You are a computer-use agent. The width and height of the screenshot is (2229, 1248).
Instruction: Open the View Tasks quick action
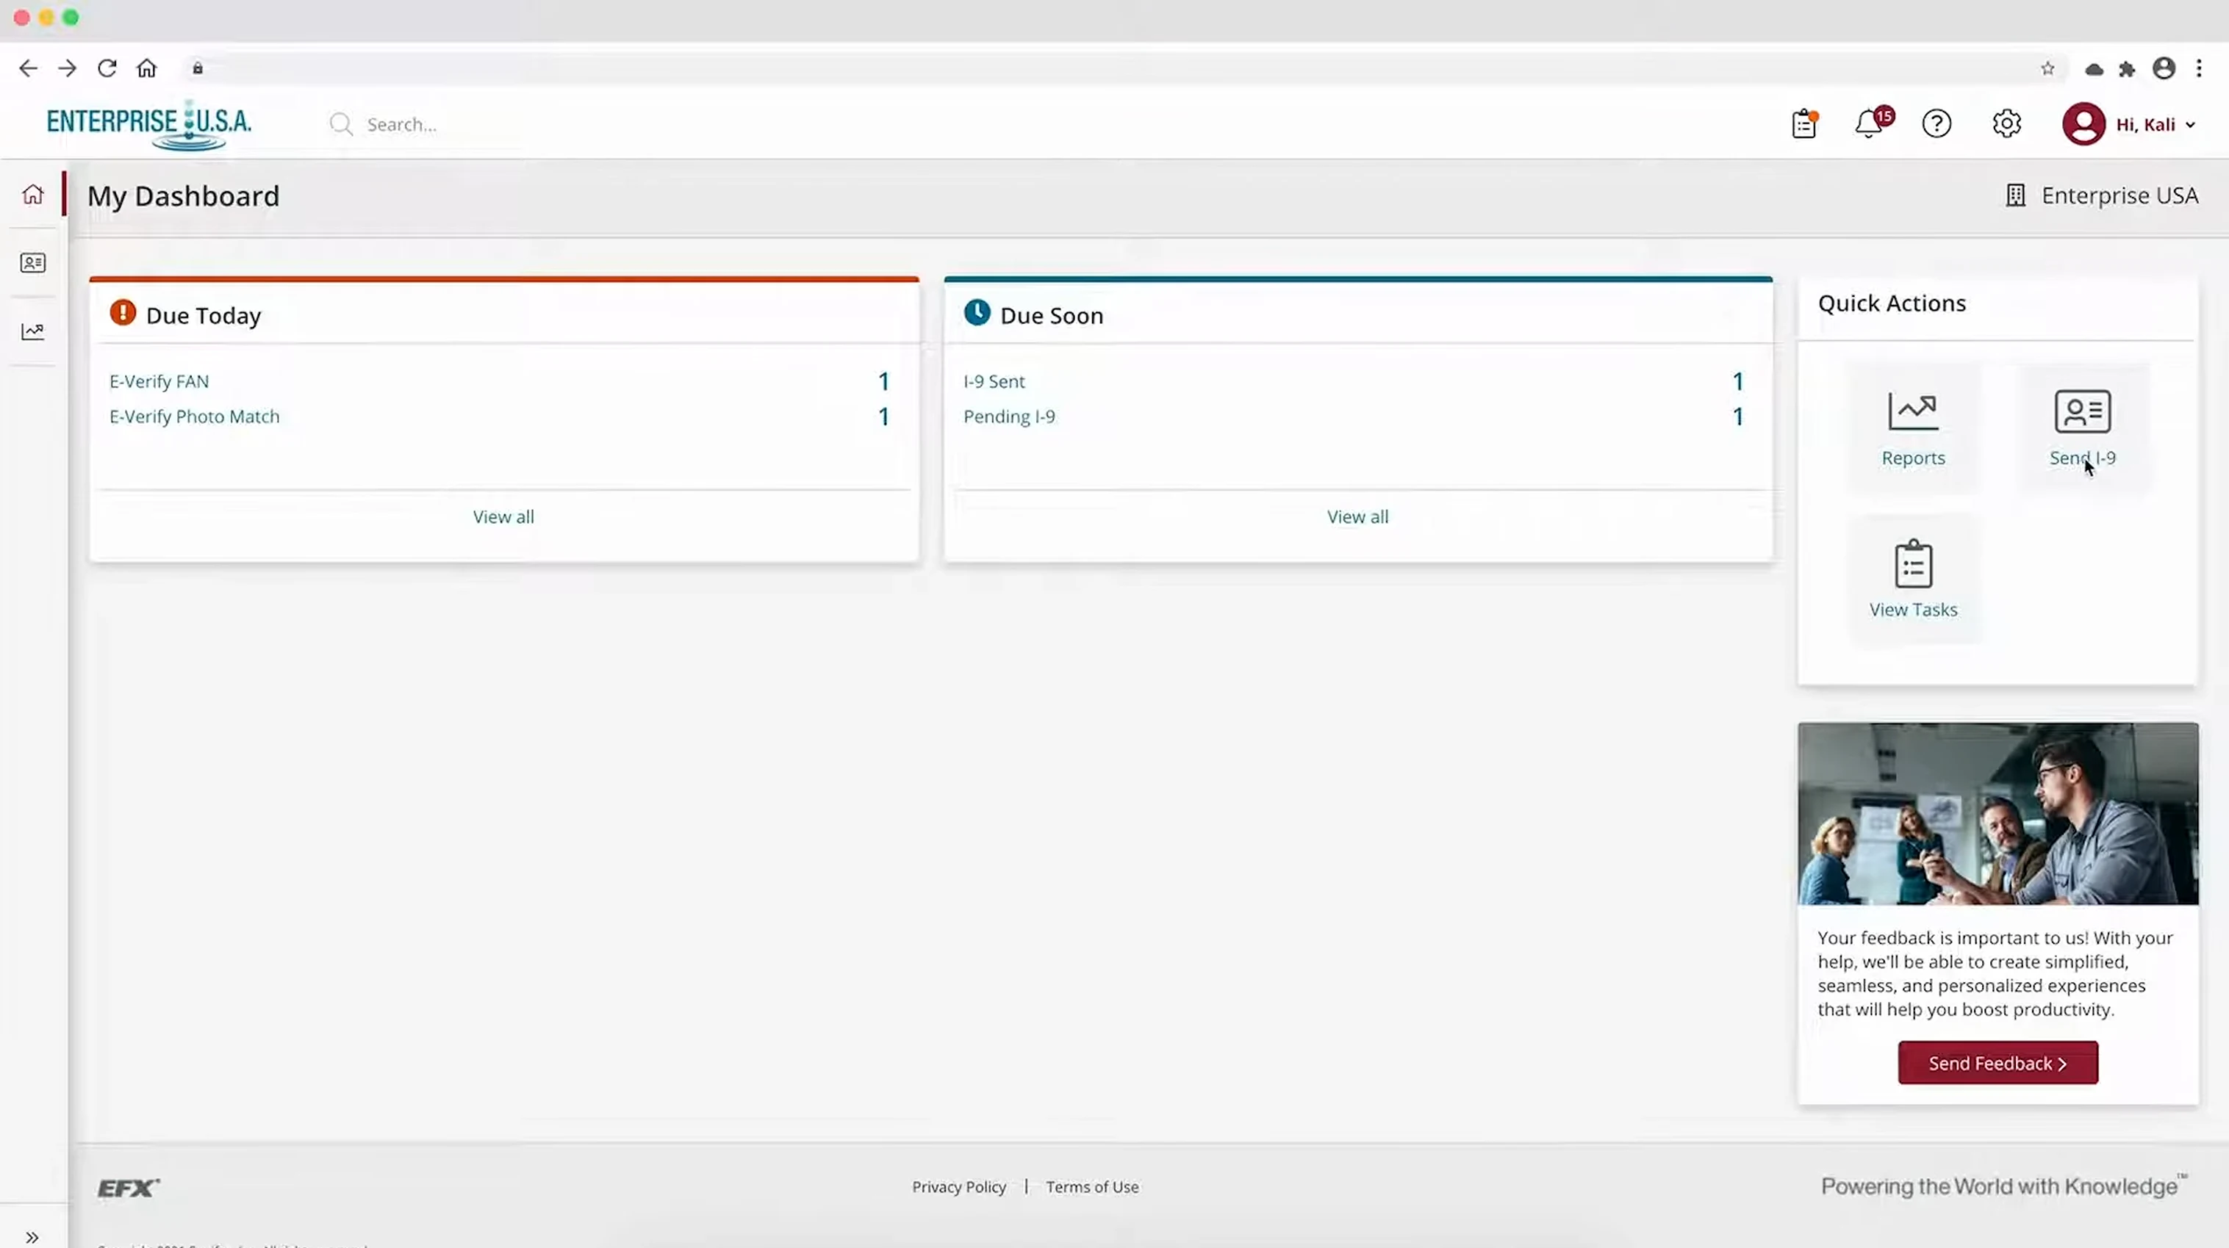click(x=1913, y=580)
